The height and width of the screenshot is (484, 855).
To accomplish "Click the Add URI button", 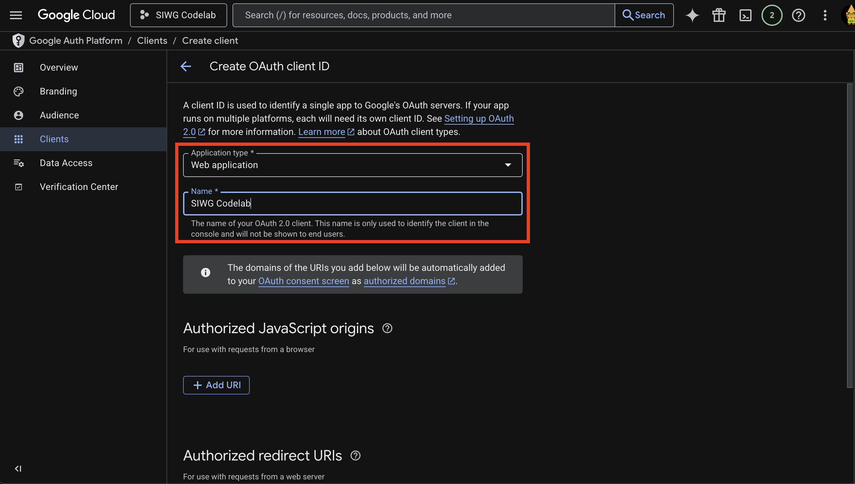I will [216, 385].
